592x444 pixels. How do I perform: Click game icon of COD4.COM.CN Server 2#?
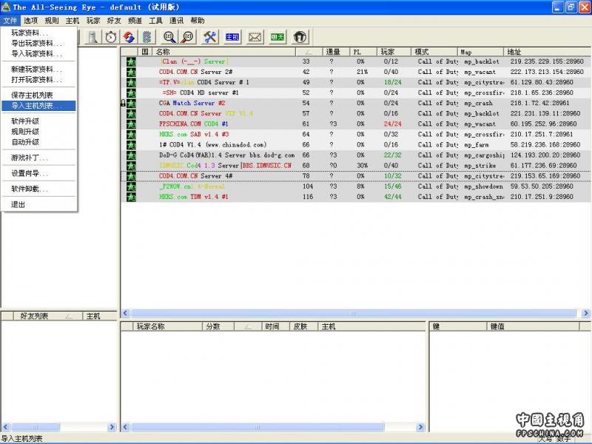[x=131, y=72]
